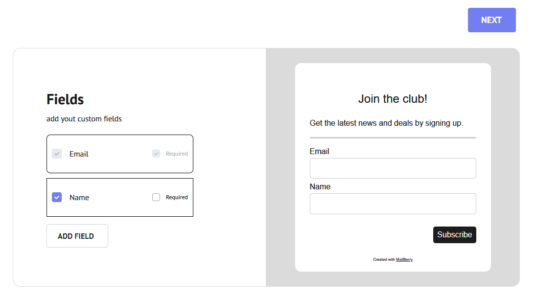Mark the Name field as required

156,197
